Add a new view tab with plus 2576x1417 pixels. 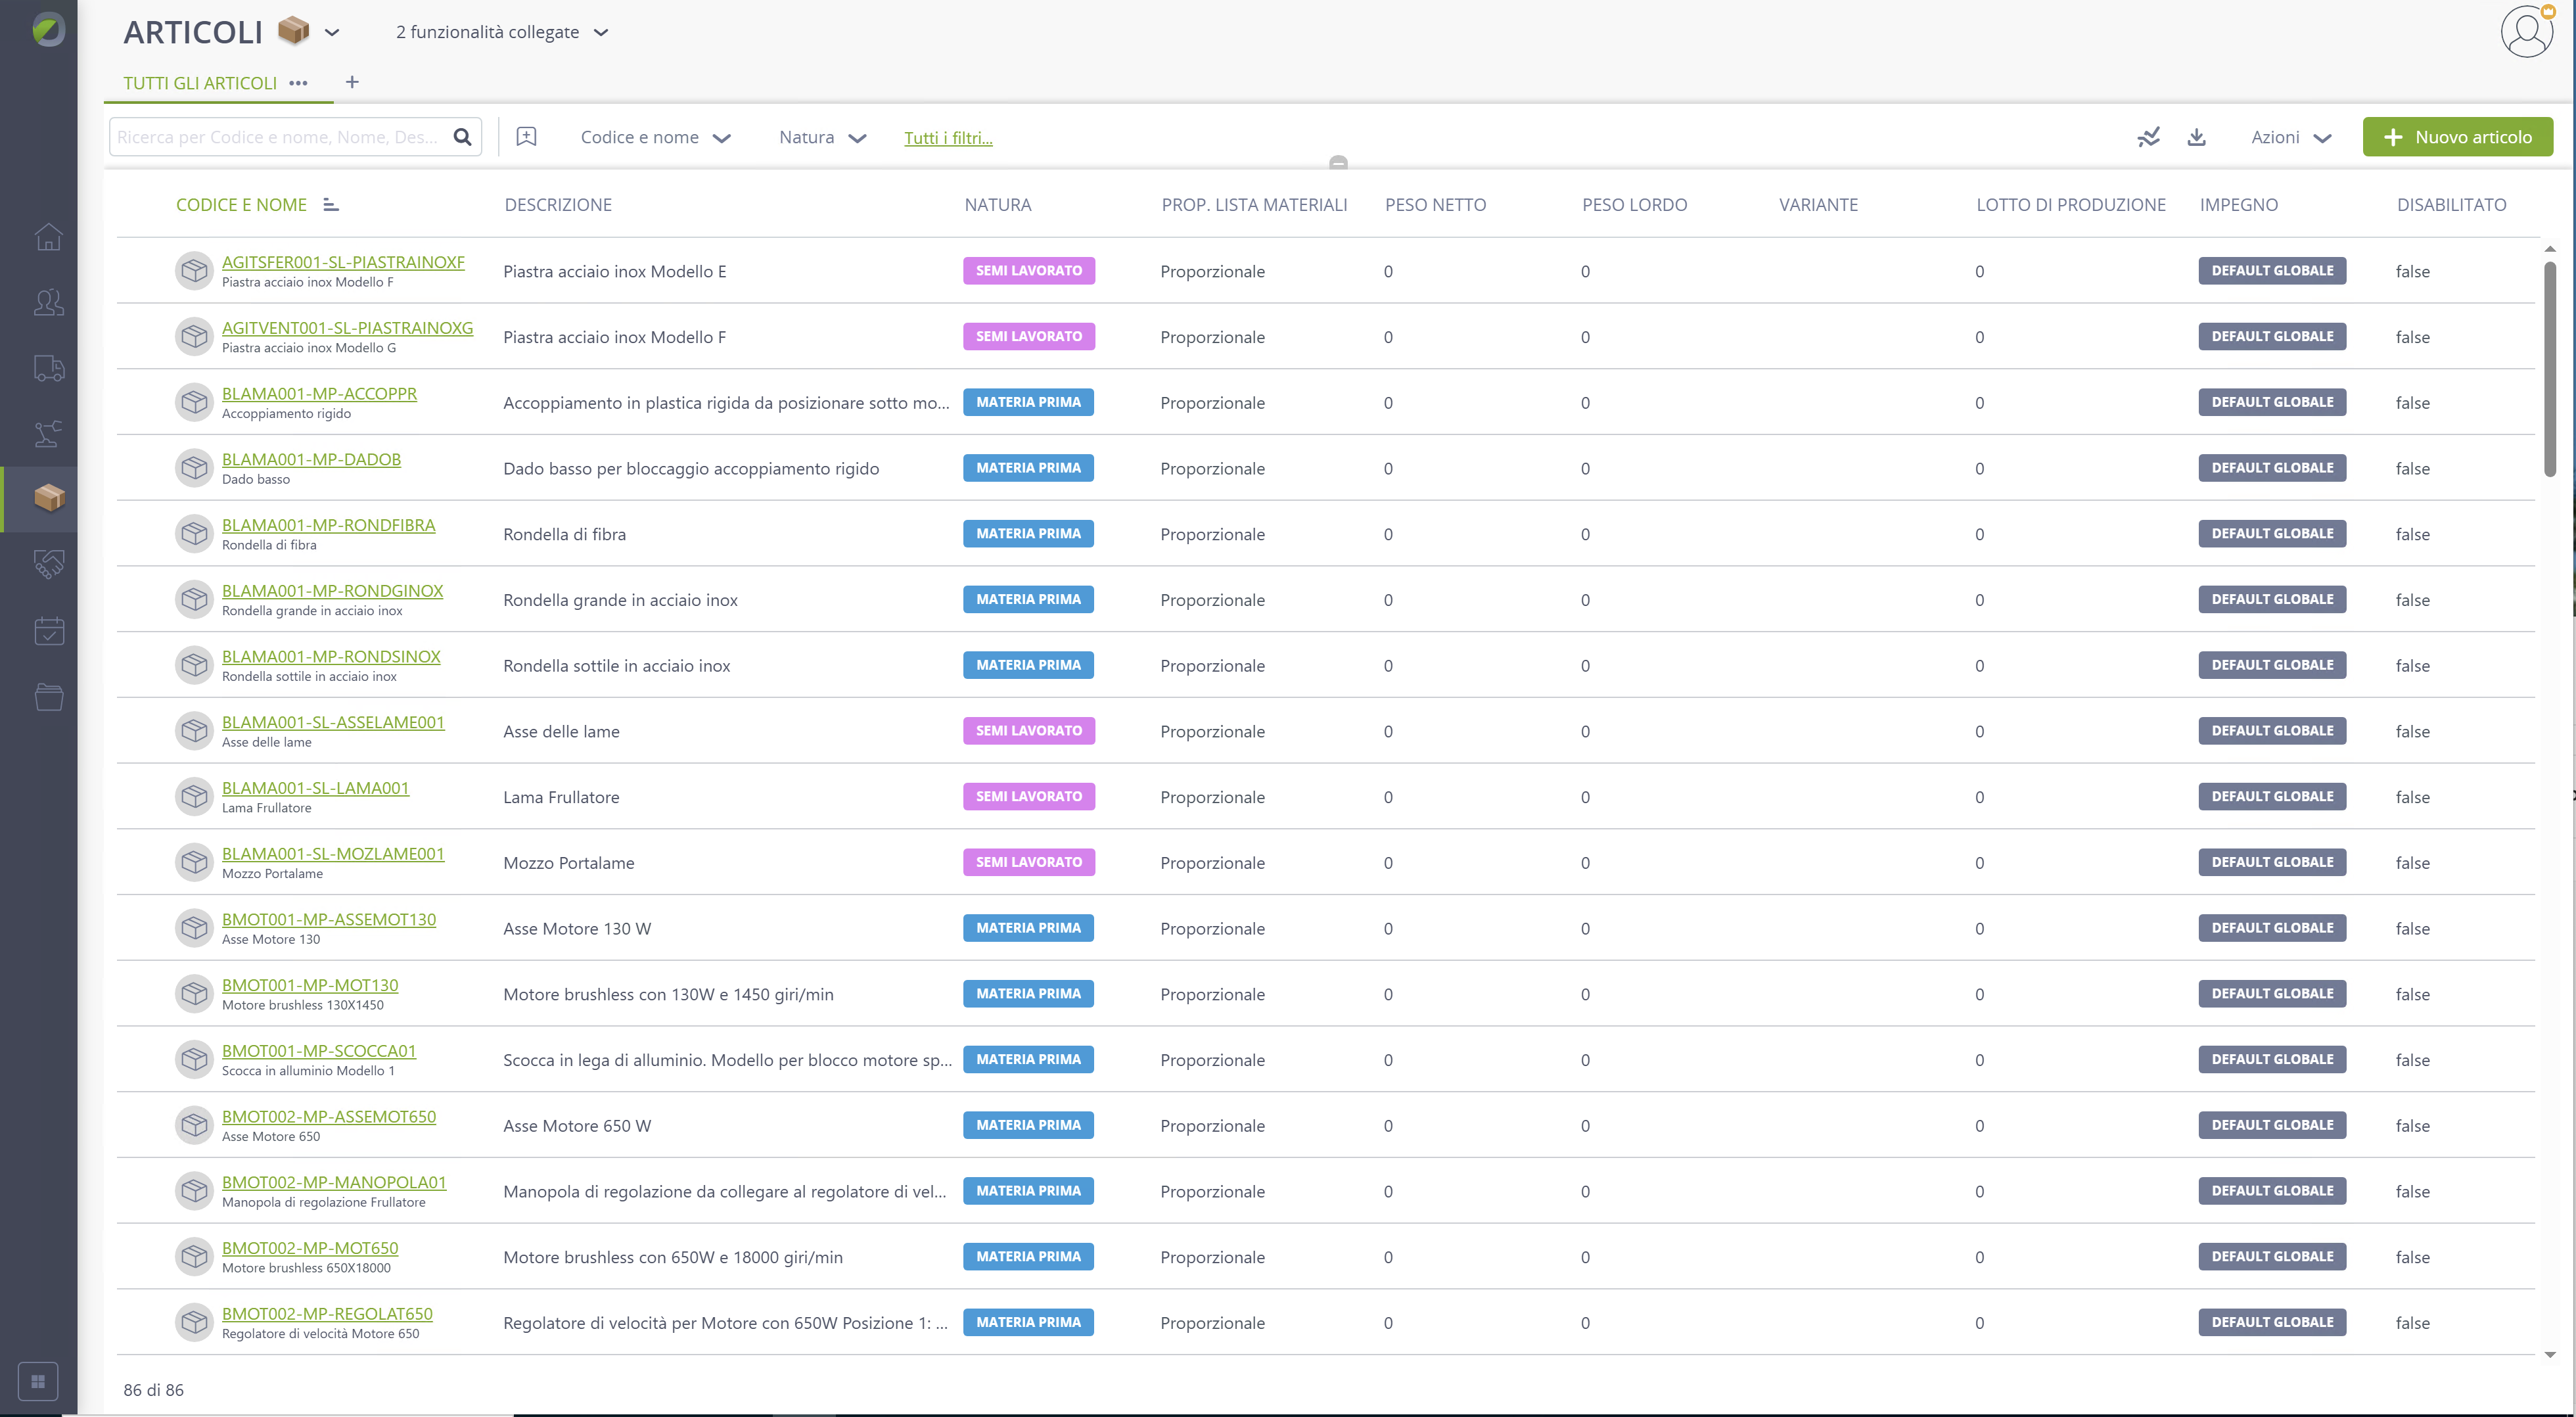tap(352, 82)
